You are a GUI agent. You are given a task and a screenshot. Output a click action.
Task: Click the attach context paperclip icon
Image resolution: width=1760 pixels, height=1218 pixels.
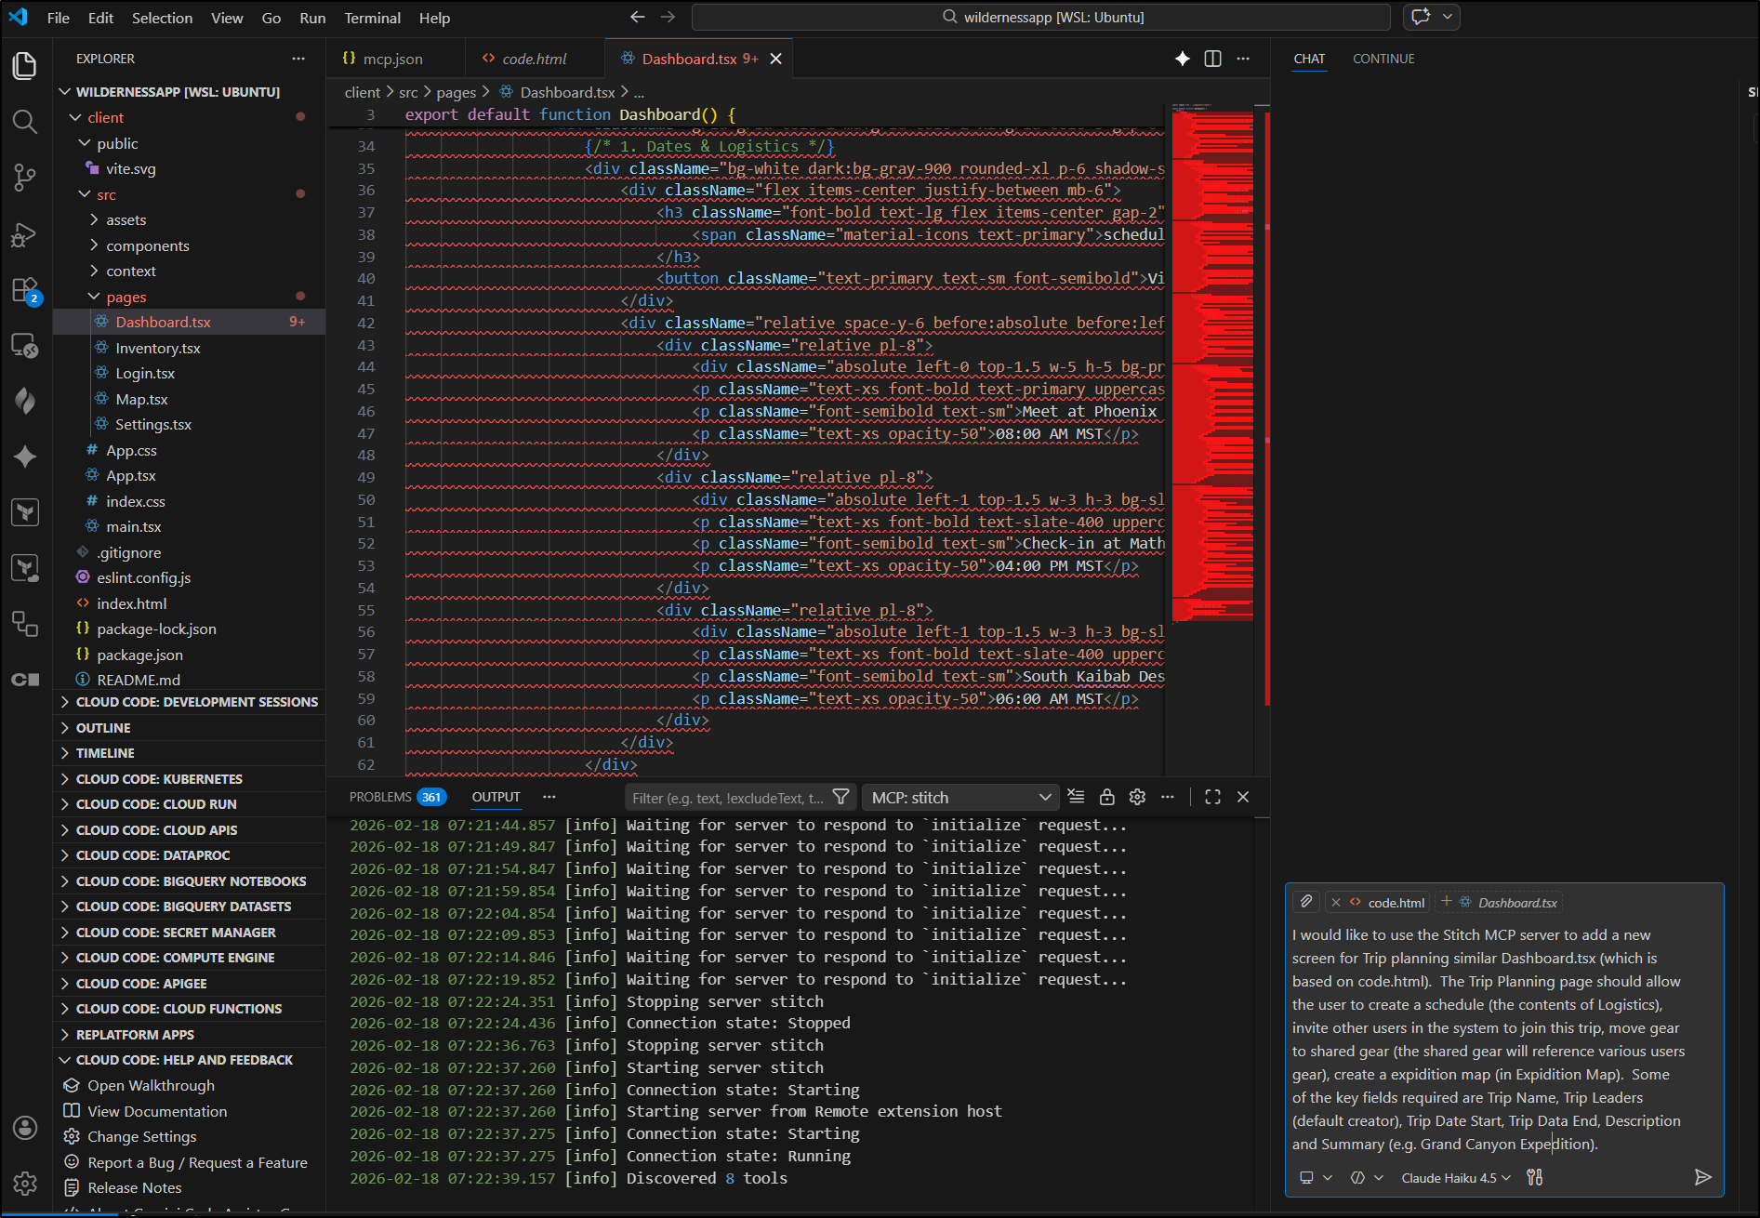1306,902
